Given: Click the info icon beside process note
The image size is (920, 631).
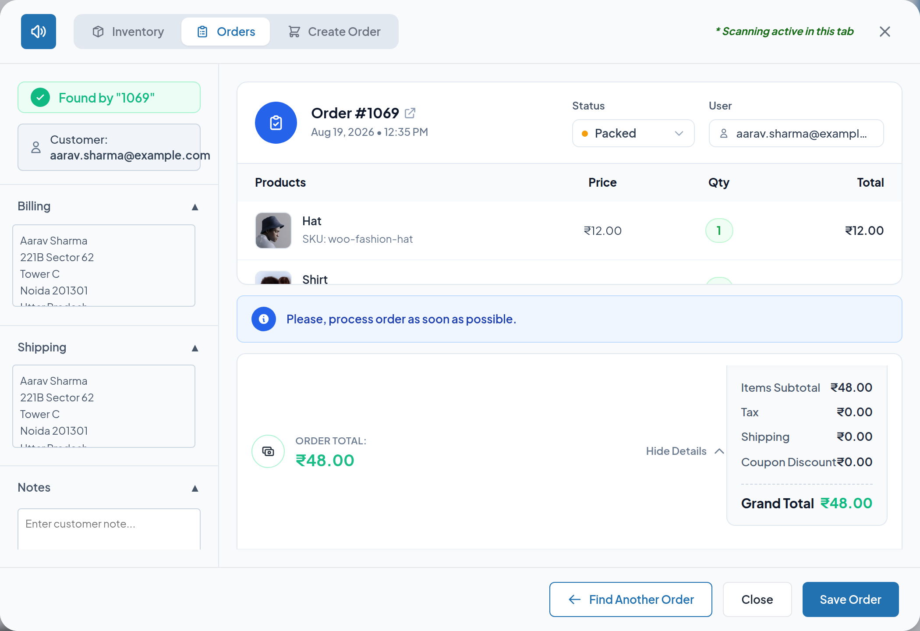Looking at the screenshot, I should pos(264,319).
